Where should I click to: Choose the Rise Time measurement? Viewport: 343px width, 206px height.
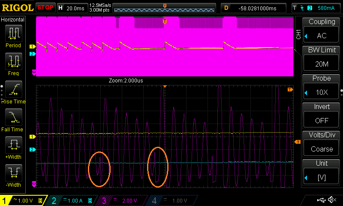coord(13,91)
